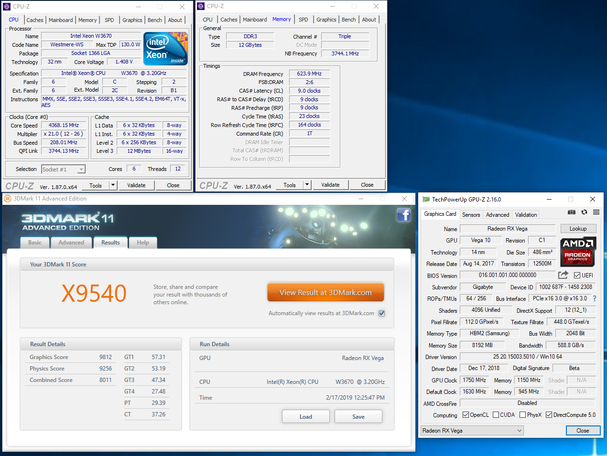Click View Result at 3DMark.com button
This screenshot has width=607, height=456.
325,292
